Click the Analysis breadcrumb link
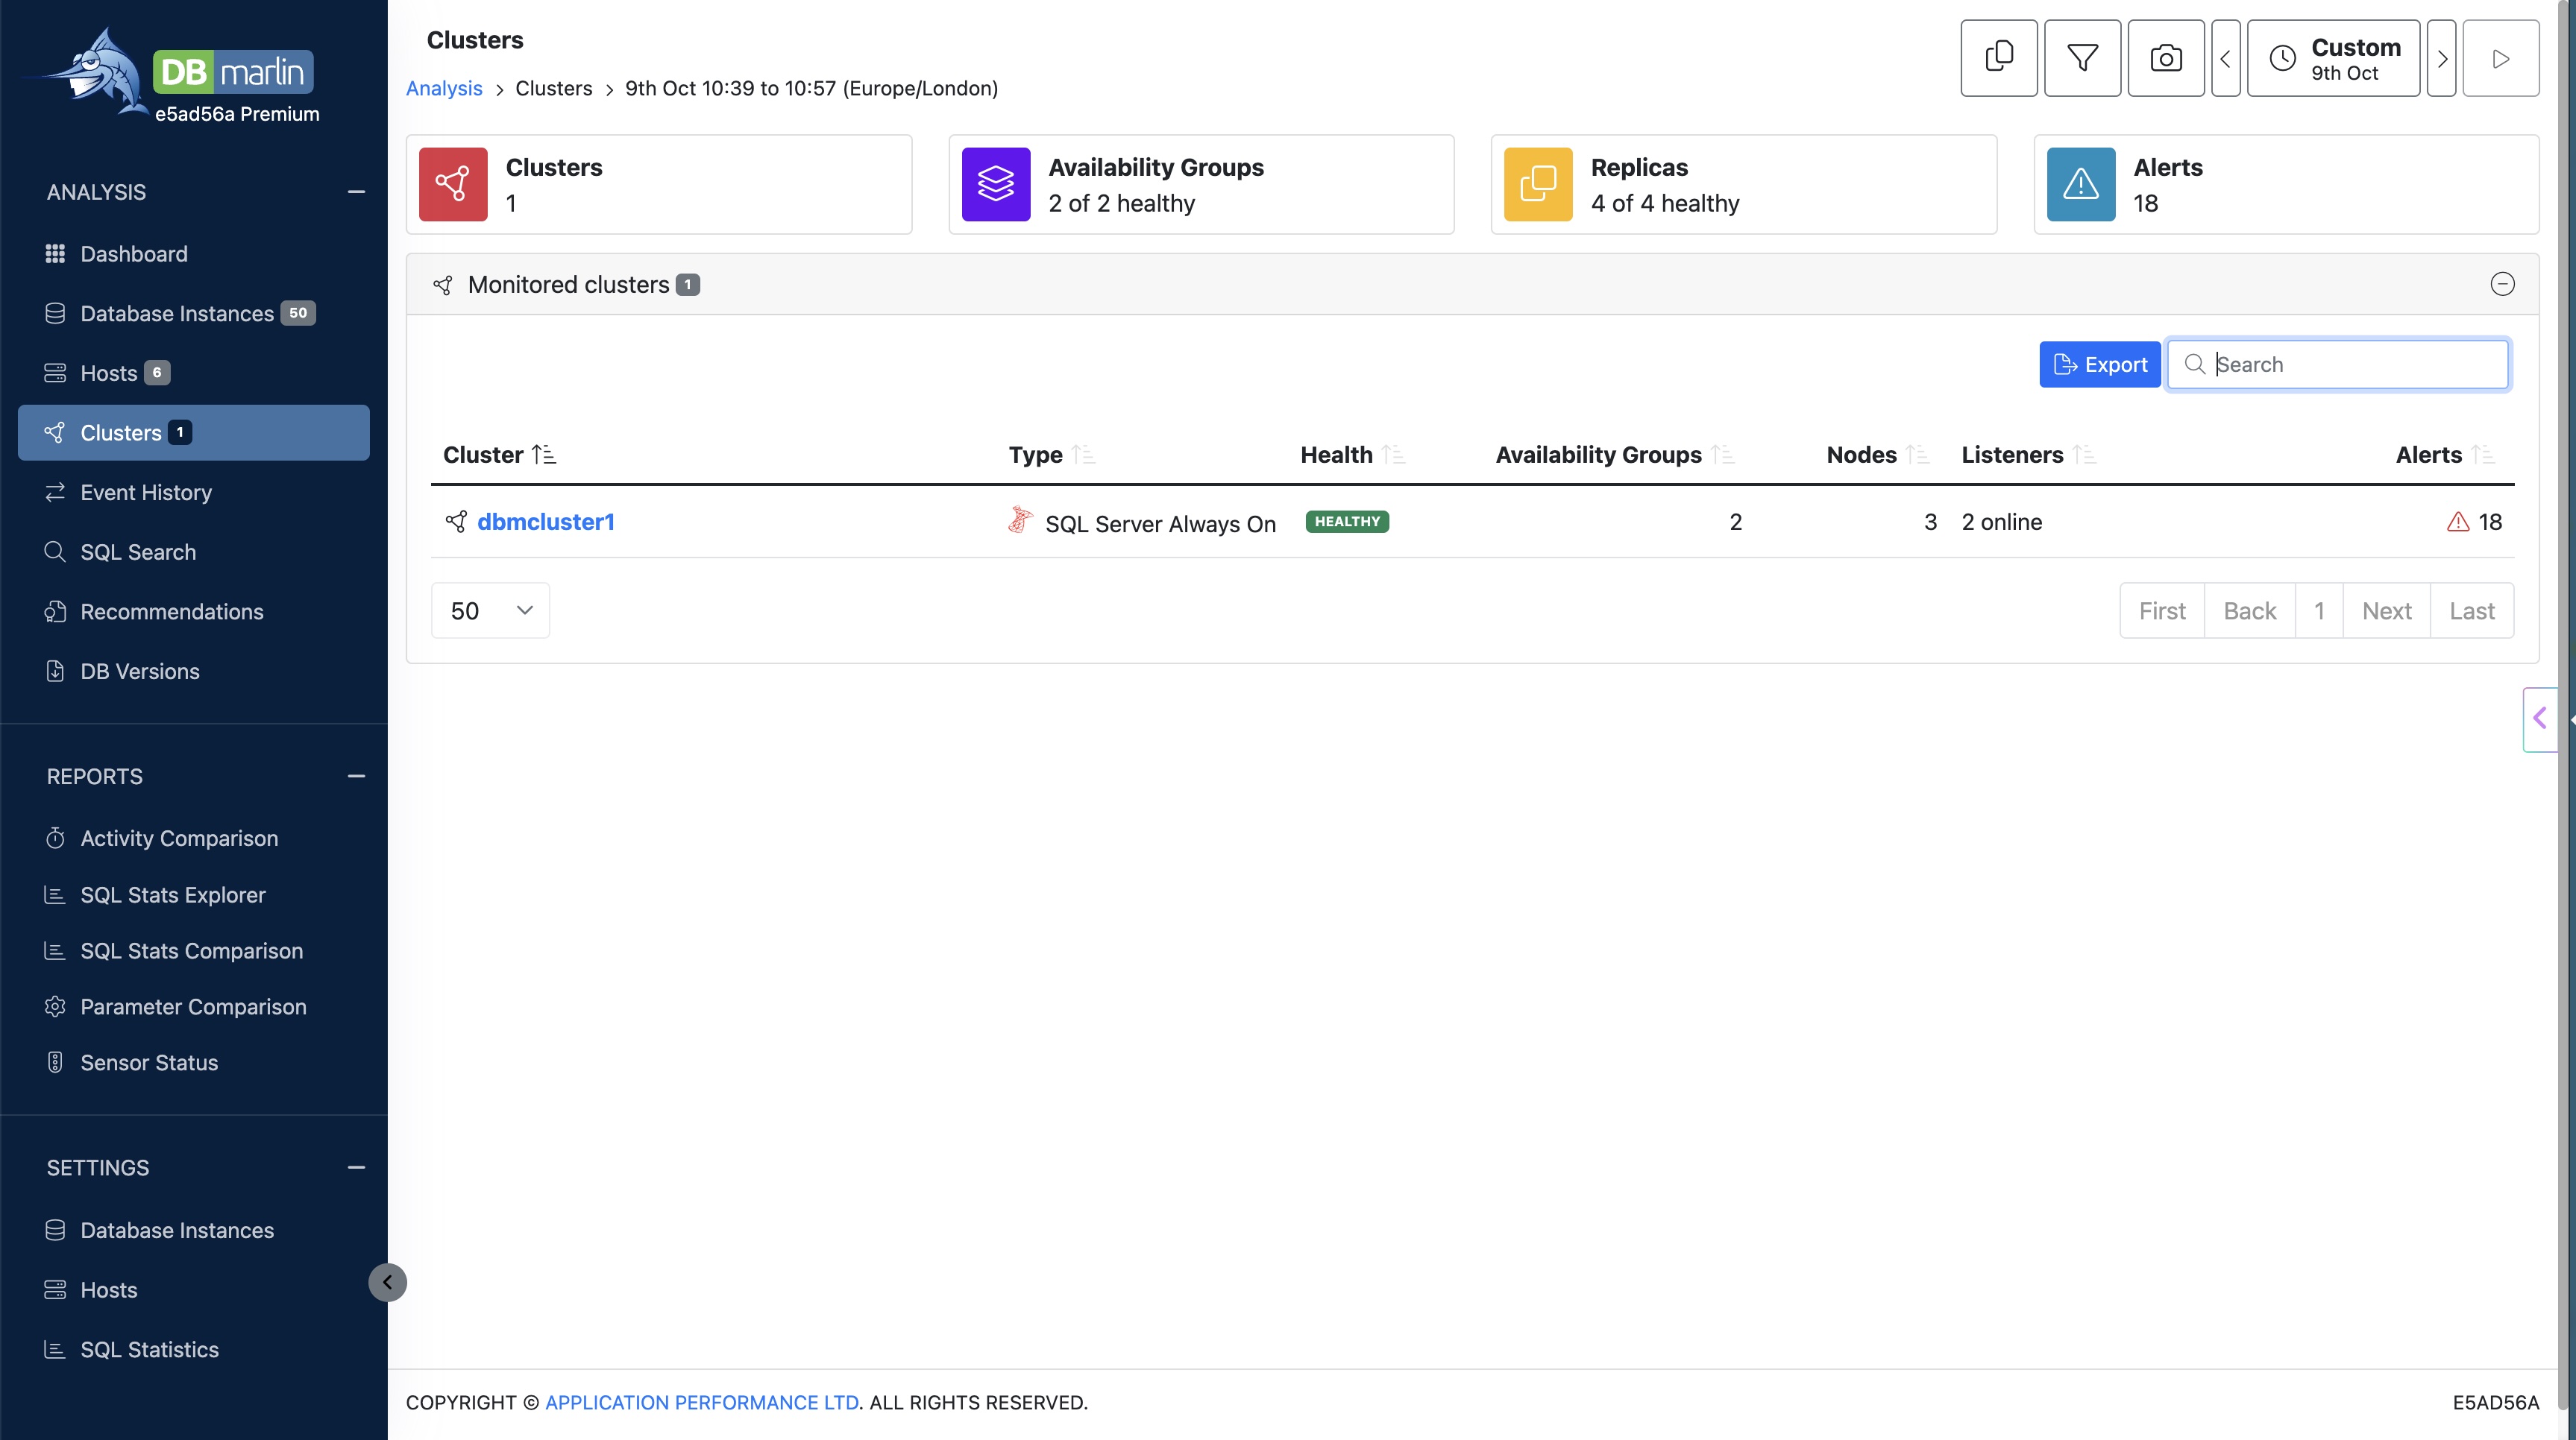Screen dimensions: 2576x1440 click(x=444, y=88)
